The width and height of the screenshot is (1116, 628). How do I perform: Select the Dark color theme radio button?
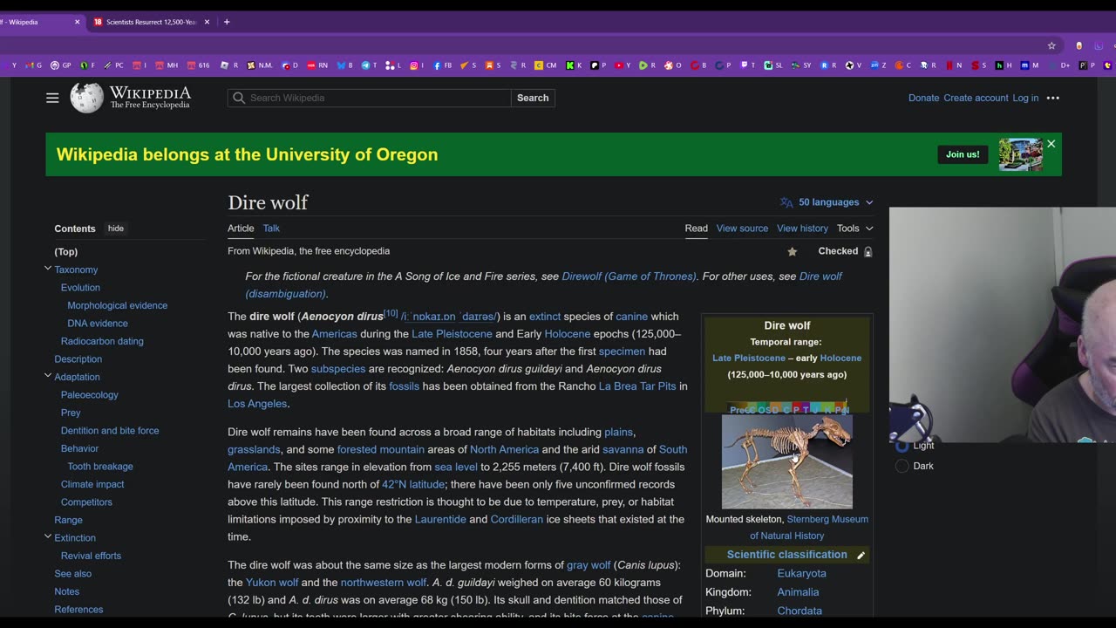(x=902, y=466)
